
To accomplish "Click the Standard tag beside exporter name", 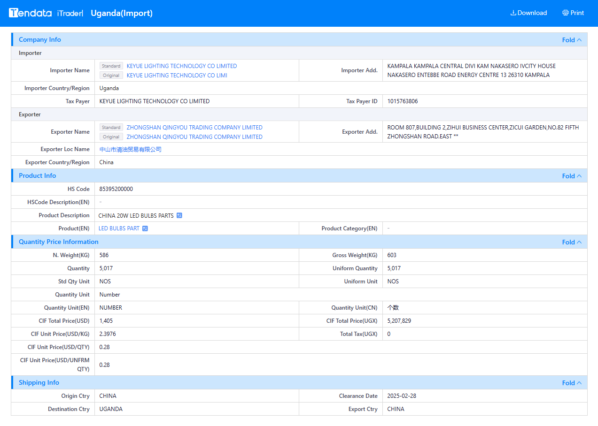I will (111, 128).
